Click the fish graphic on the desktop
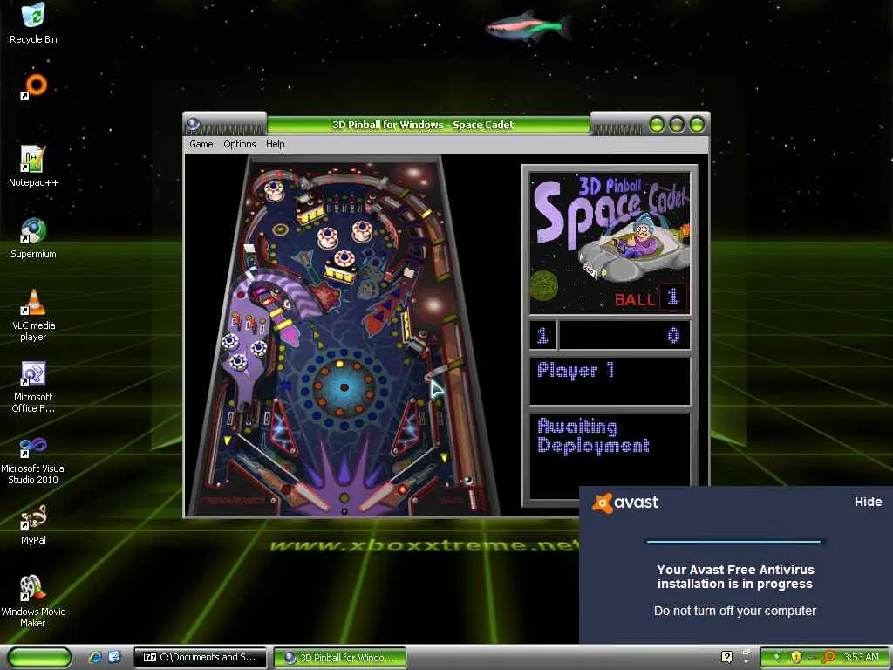Viewport: 893px width, 670px height. [529, 26]
